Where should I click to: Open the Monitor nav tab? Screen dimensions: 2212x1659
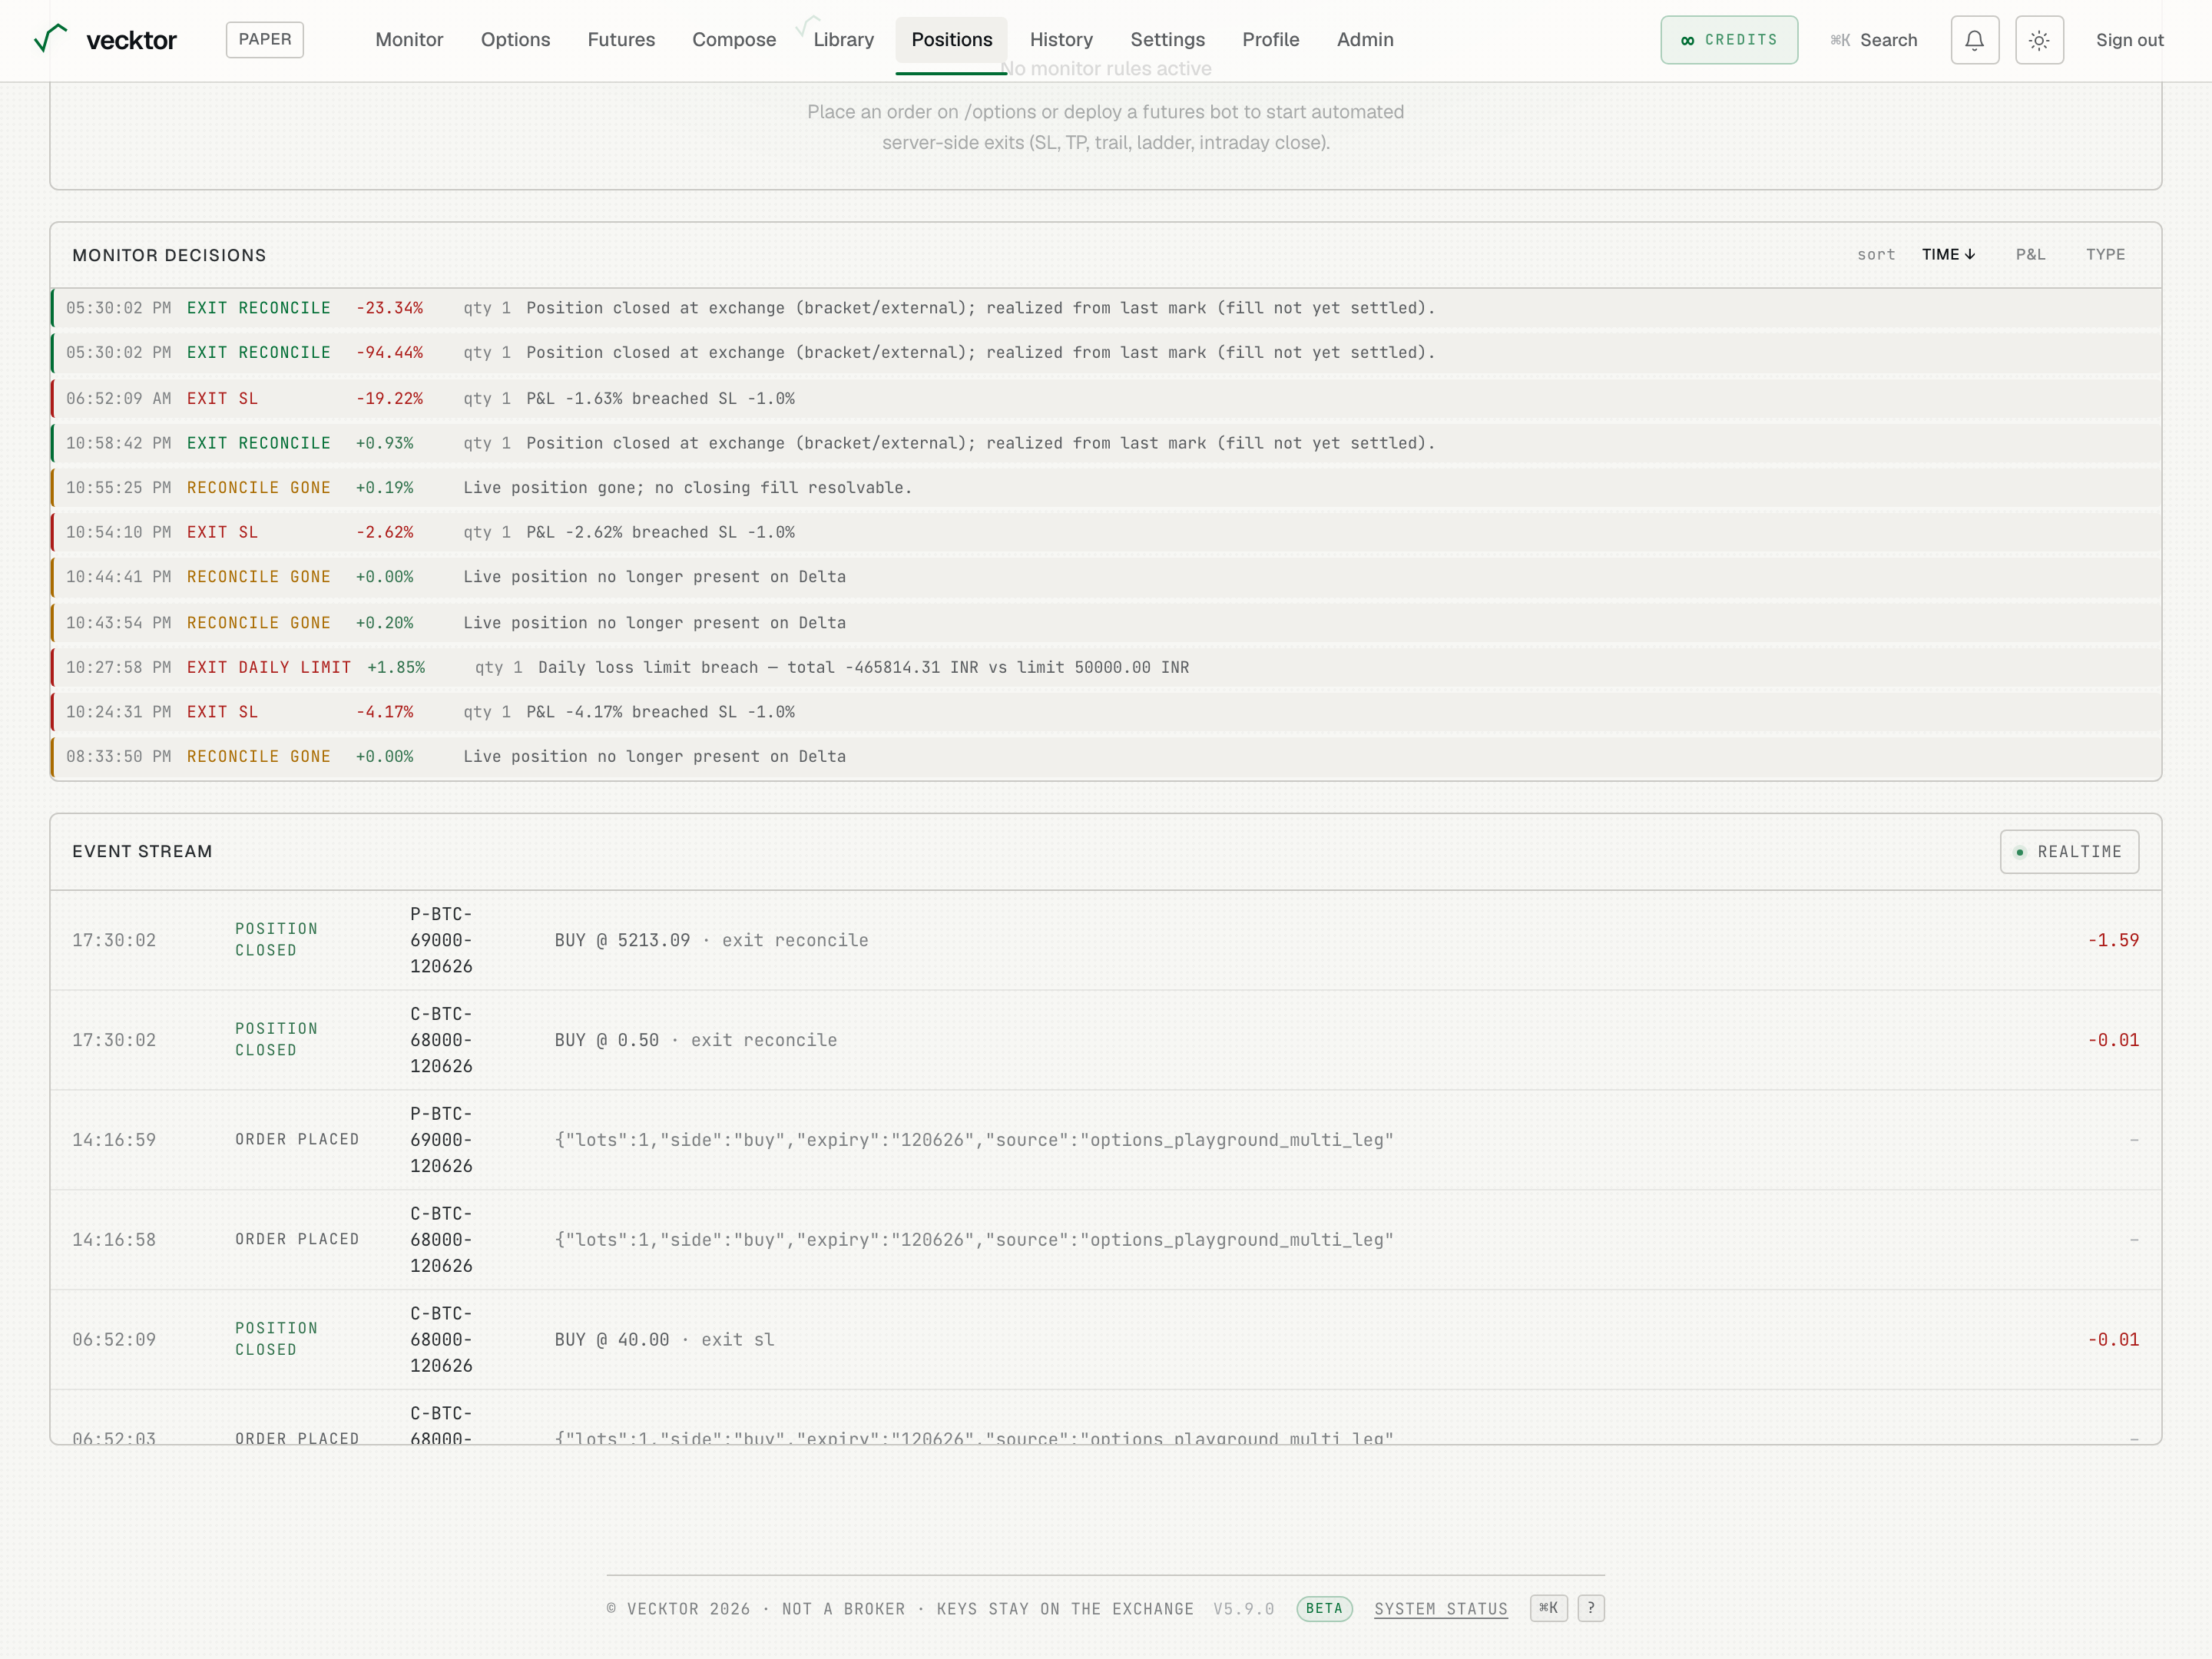(x=409, y=40)
